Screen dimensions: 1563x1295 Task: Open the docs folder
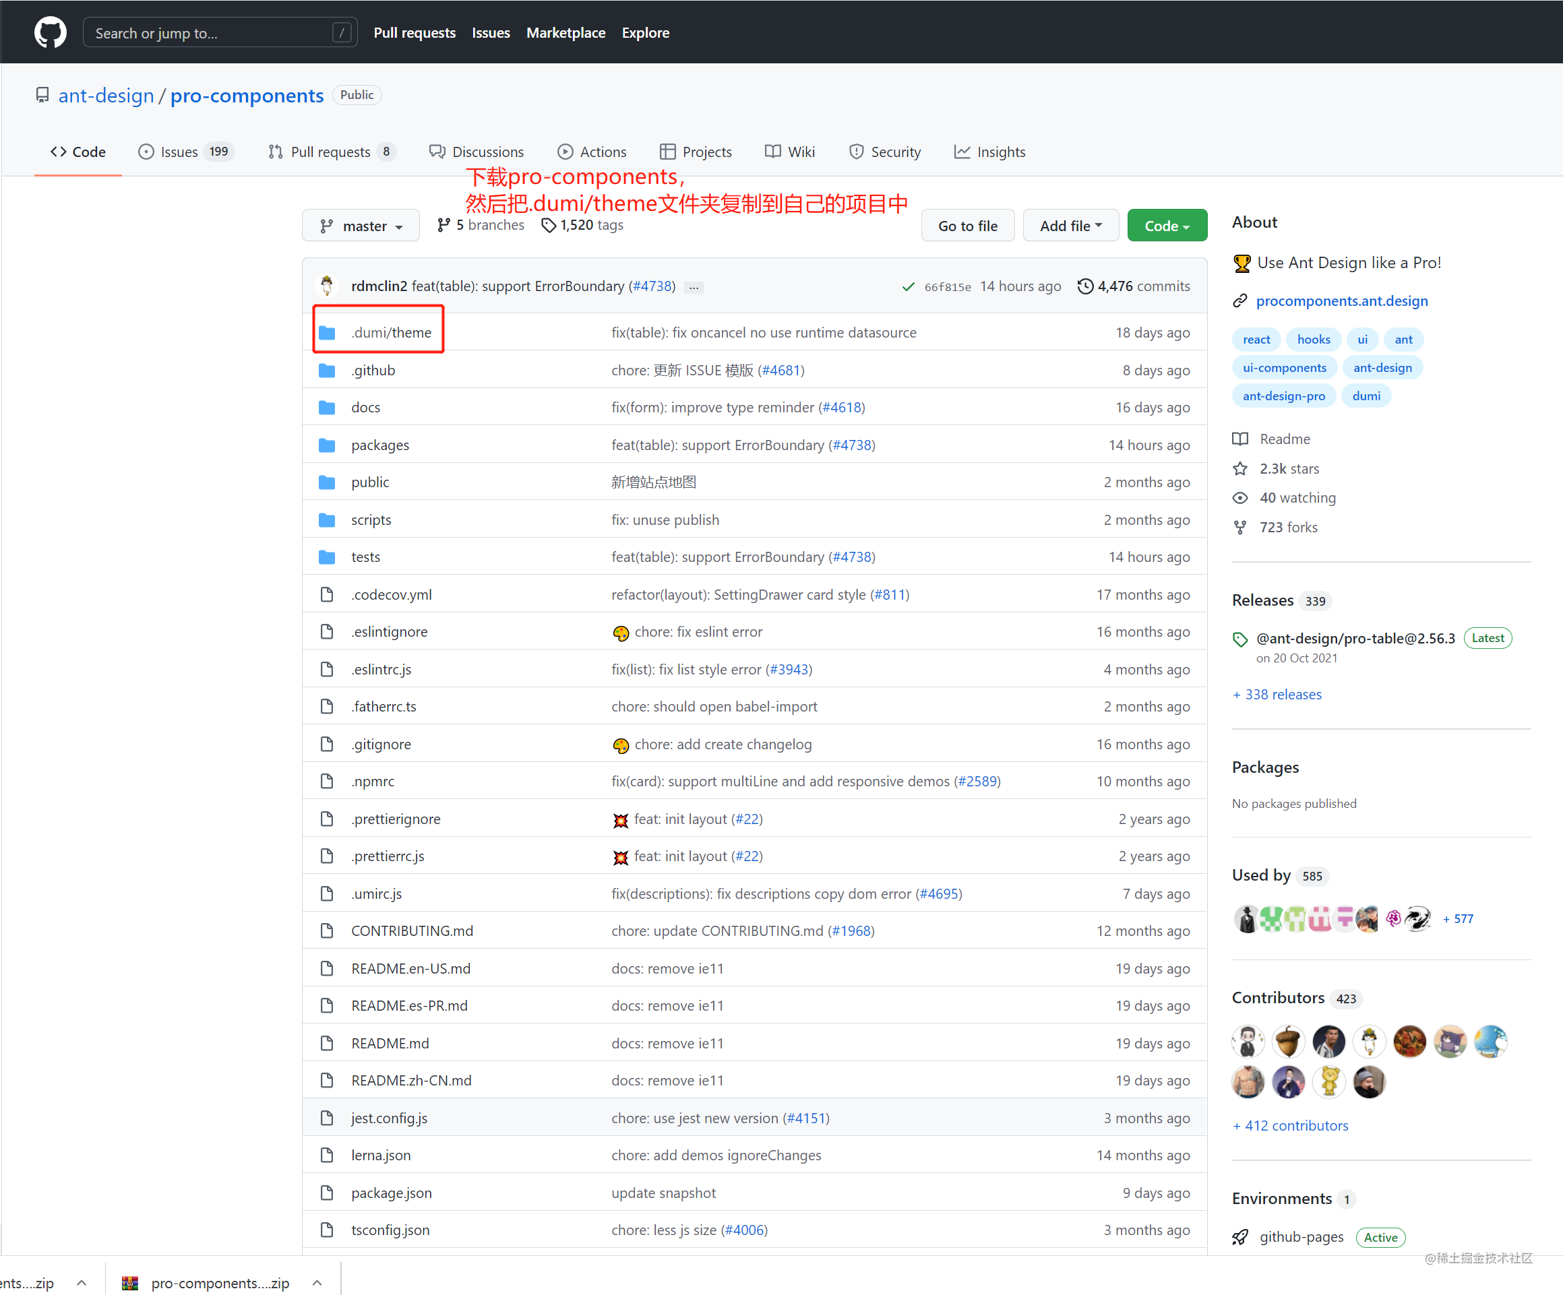point(365,407)
